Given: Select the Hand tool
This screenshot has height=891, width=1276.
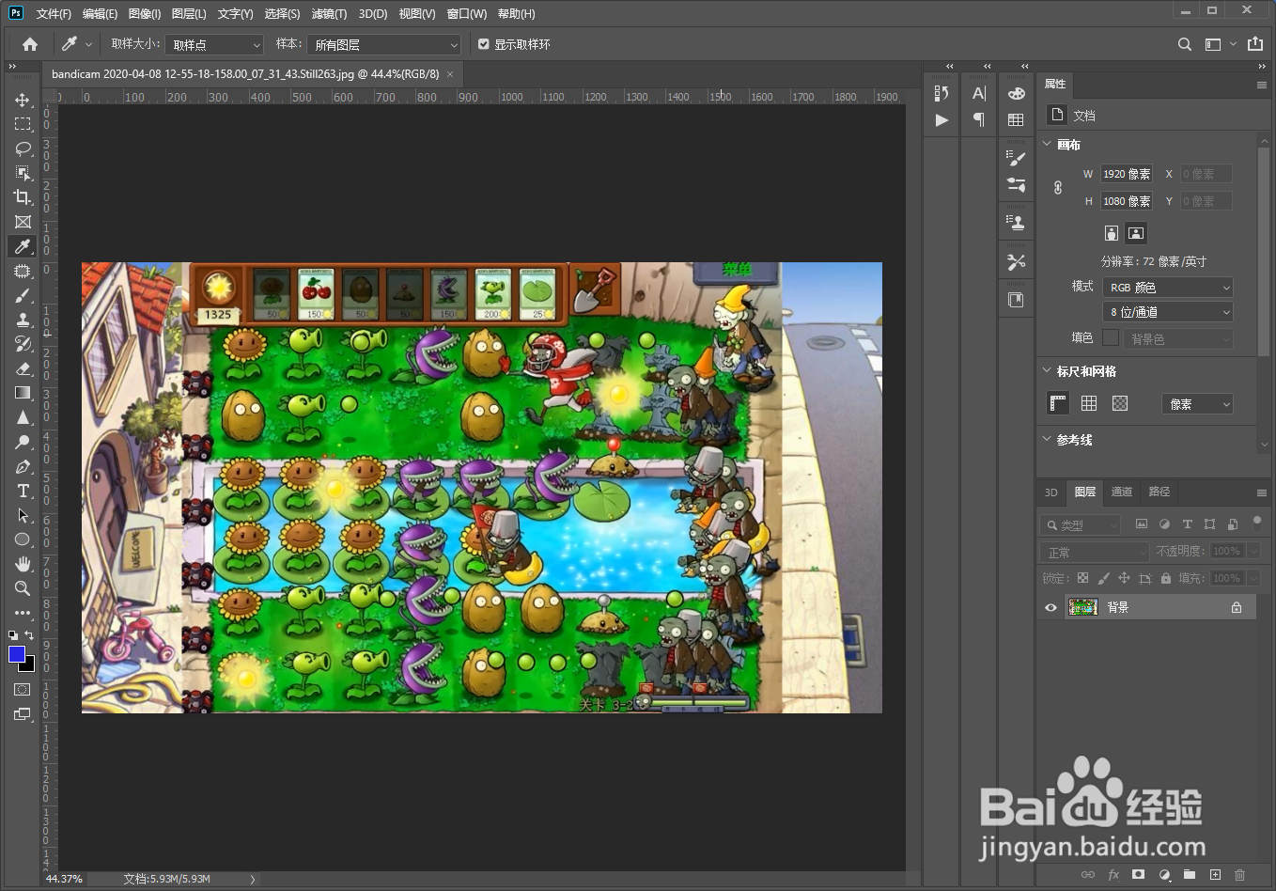Looking at the screenshot, I should [23, 564].
